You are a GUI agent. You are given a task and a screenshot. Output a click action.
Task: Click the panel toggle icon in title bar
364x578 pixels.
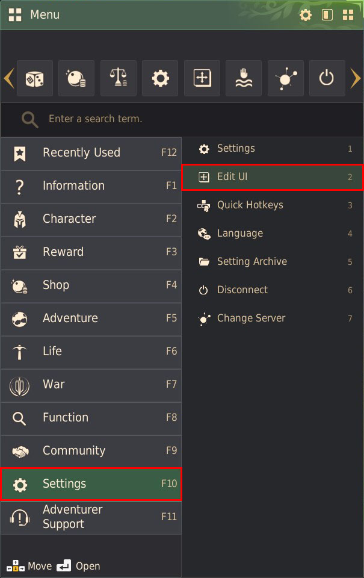point(327,14)
